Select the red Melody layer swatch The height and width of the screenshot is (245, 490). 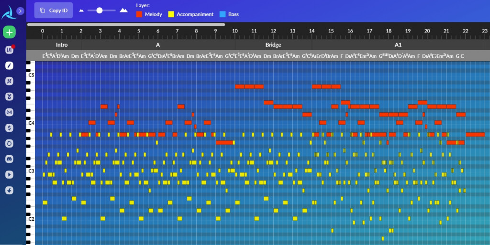coord(139,14)
